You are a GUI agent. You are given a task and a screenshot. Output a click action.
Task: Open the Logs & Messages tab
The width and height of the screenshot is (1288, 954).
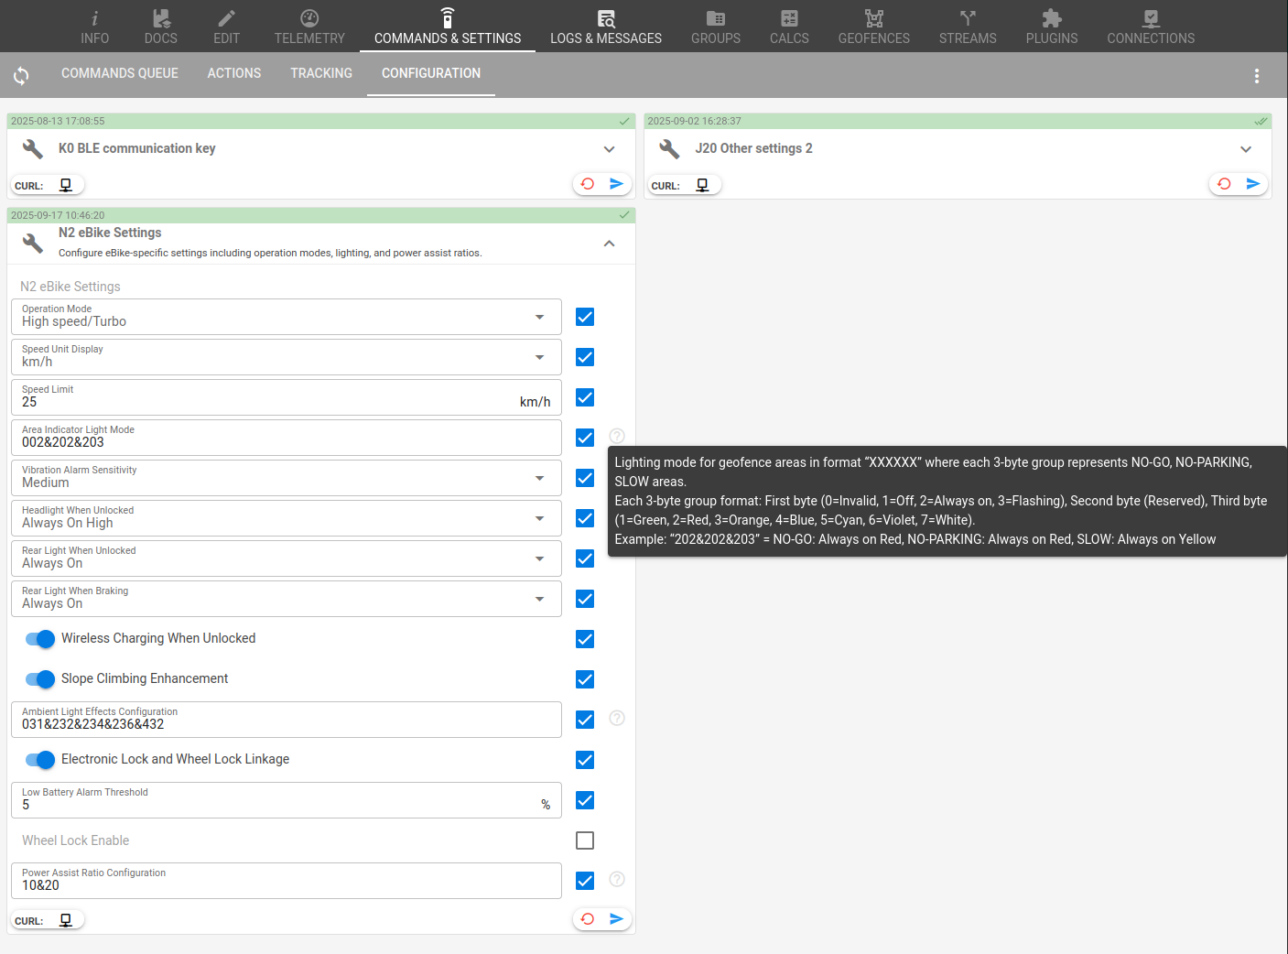pos(605,27)
